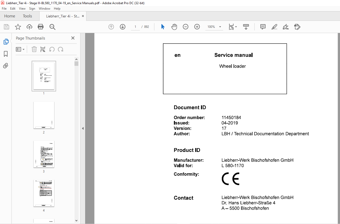The height and width of the screenshot is (224, 340).
Task: Click the 'Contact' heading
Action: pos(184,198)
